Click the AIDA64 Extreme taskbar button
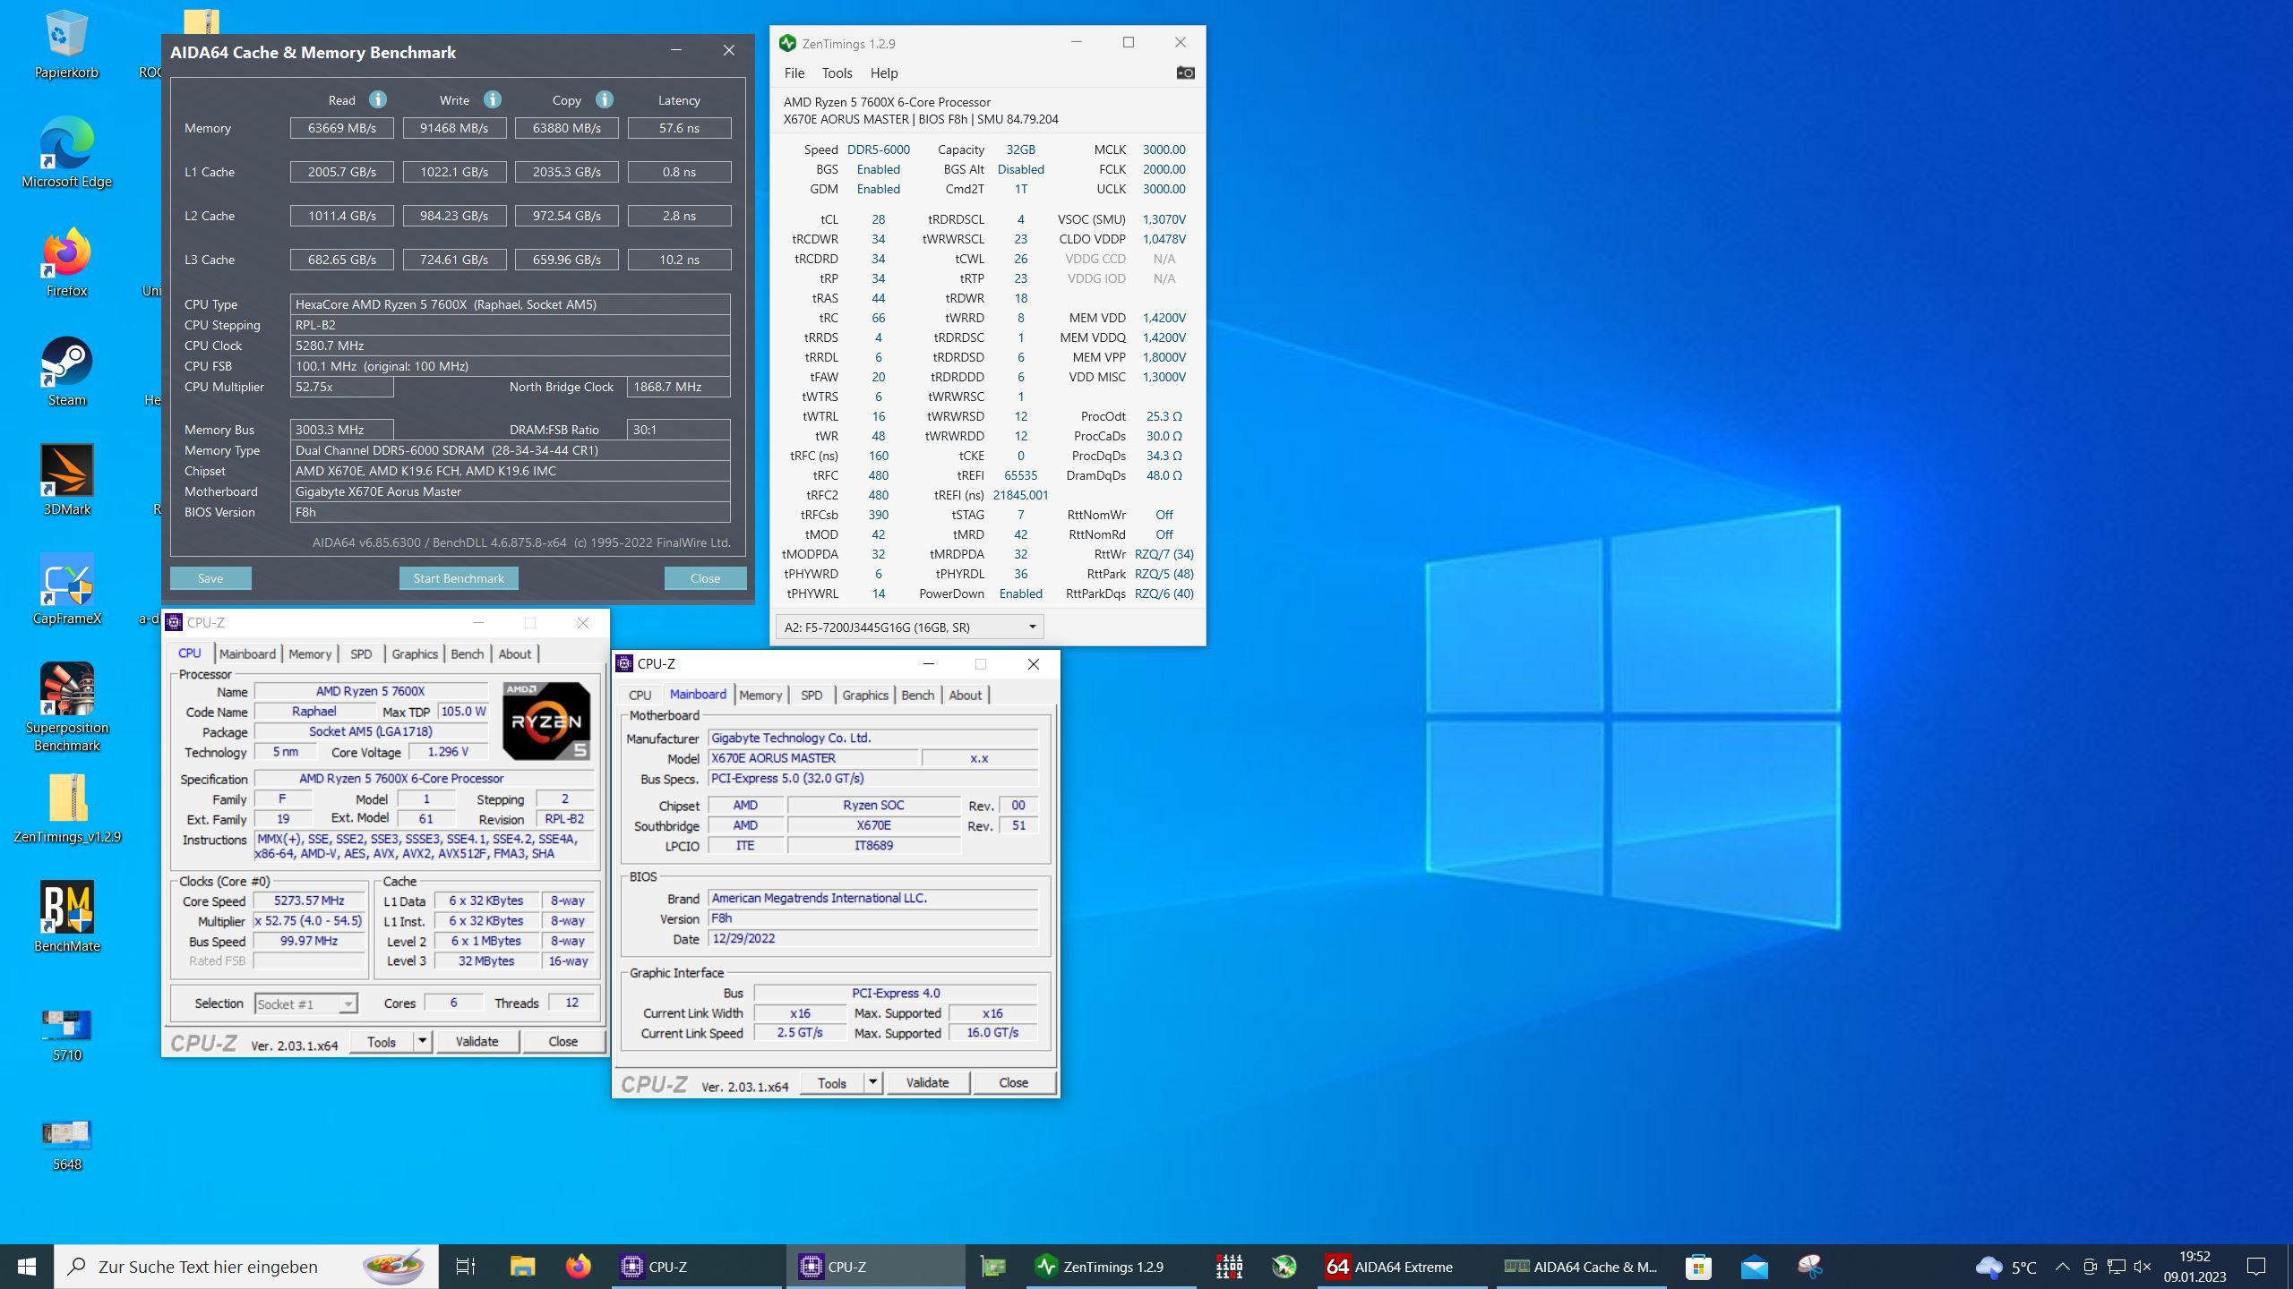The image size is (2293, 1289). point(1402,1267)
